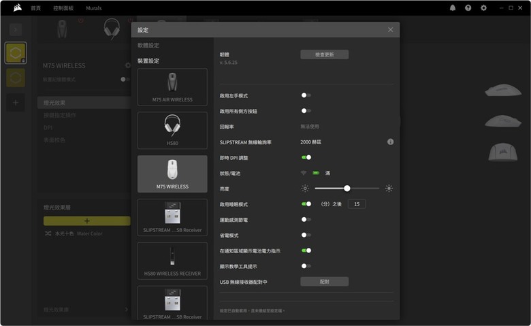Select the headset device icon in the top bar
Viewport: 531px width, 326px height.
(112, 29)
